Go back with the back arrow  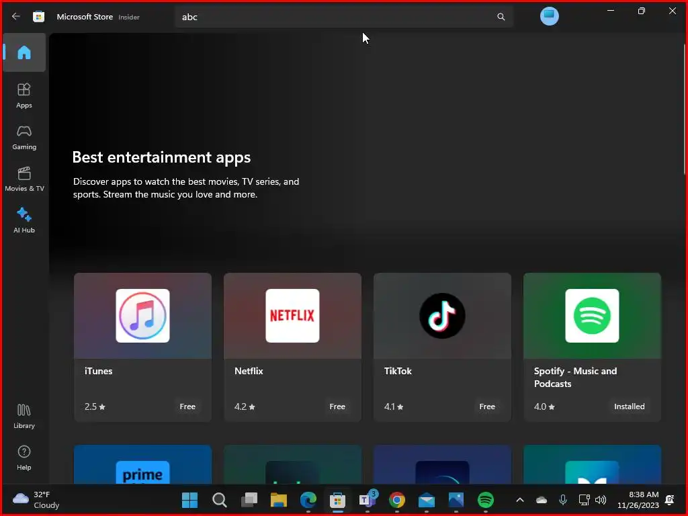(x=16, y=17)
